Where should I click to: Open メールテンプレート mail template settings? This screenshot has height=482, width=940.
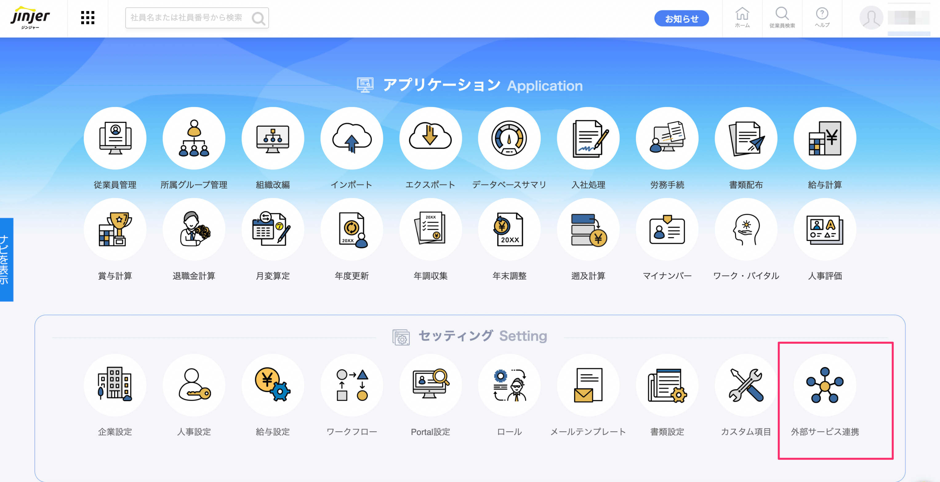pyautogui.click(x=588, y=385)
